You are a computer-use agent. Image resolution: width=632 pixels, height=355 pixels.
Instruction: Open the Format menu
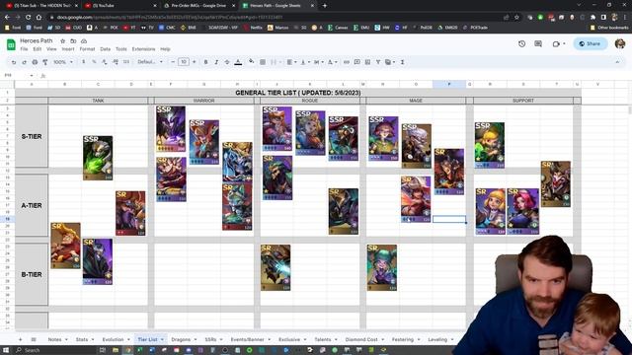coord(87,49)
